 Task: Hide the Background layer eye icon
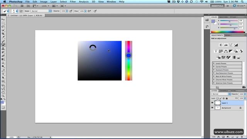coord(212,108)
